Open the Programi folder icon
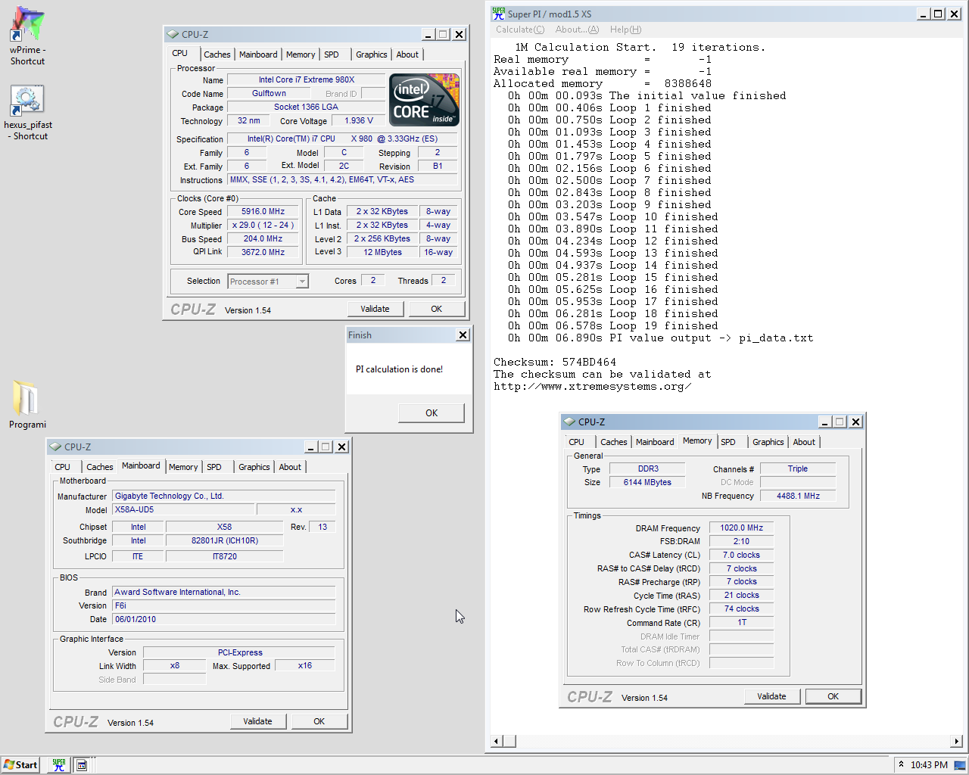 click(26, 397)
